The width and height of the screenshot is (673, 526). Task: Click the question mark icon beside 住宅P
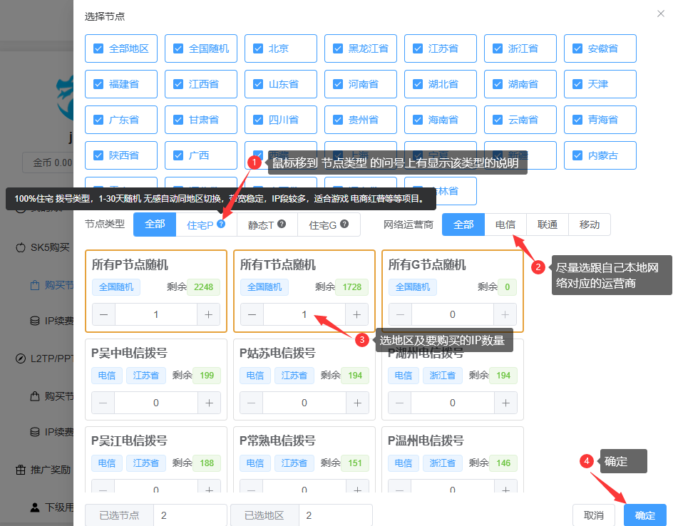pos(222,224)
